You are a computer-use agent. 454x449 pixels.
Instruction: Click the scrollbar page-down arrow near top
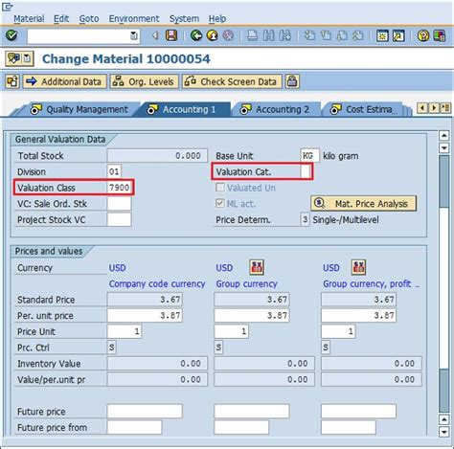[444, 147]
